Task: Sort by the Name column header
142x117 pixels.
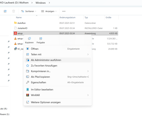Action: point(19,18)
